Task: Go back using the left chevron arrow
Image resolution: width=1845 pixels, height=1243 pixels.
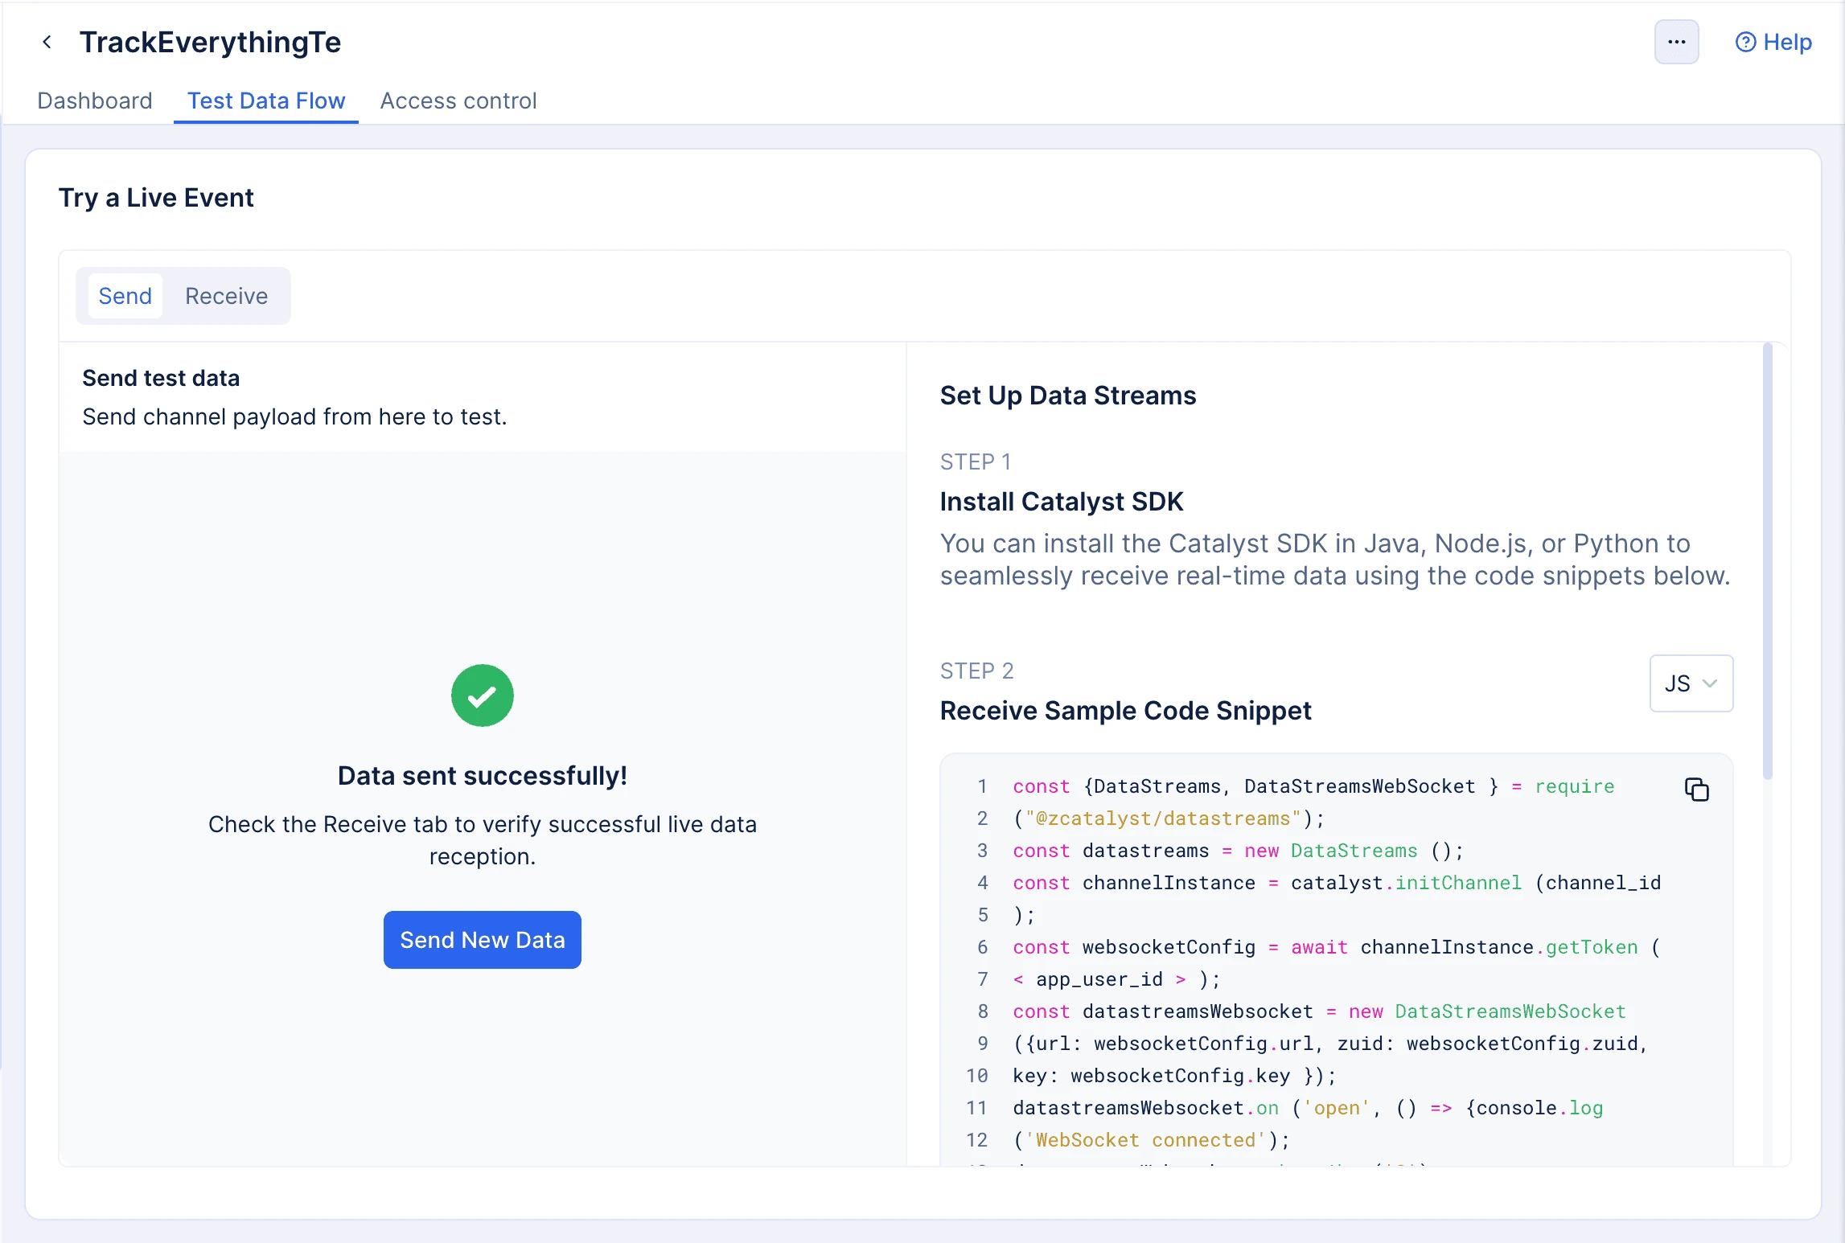Action: click(47, 42)
